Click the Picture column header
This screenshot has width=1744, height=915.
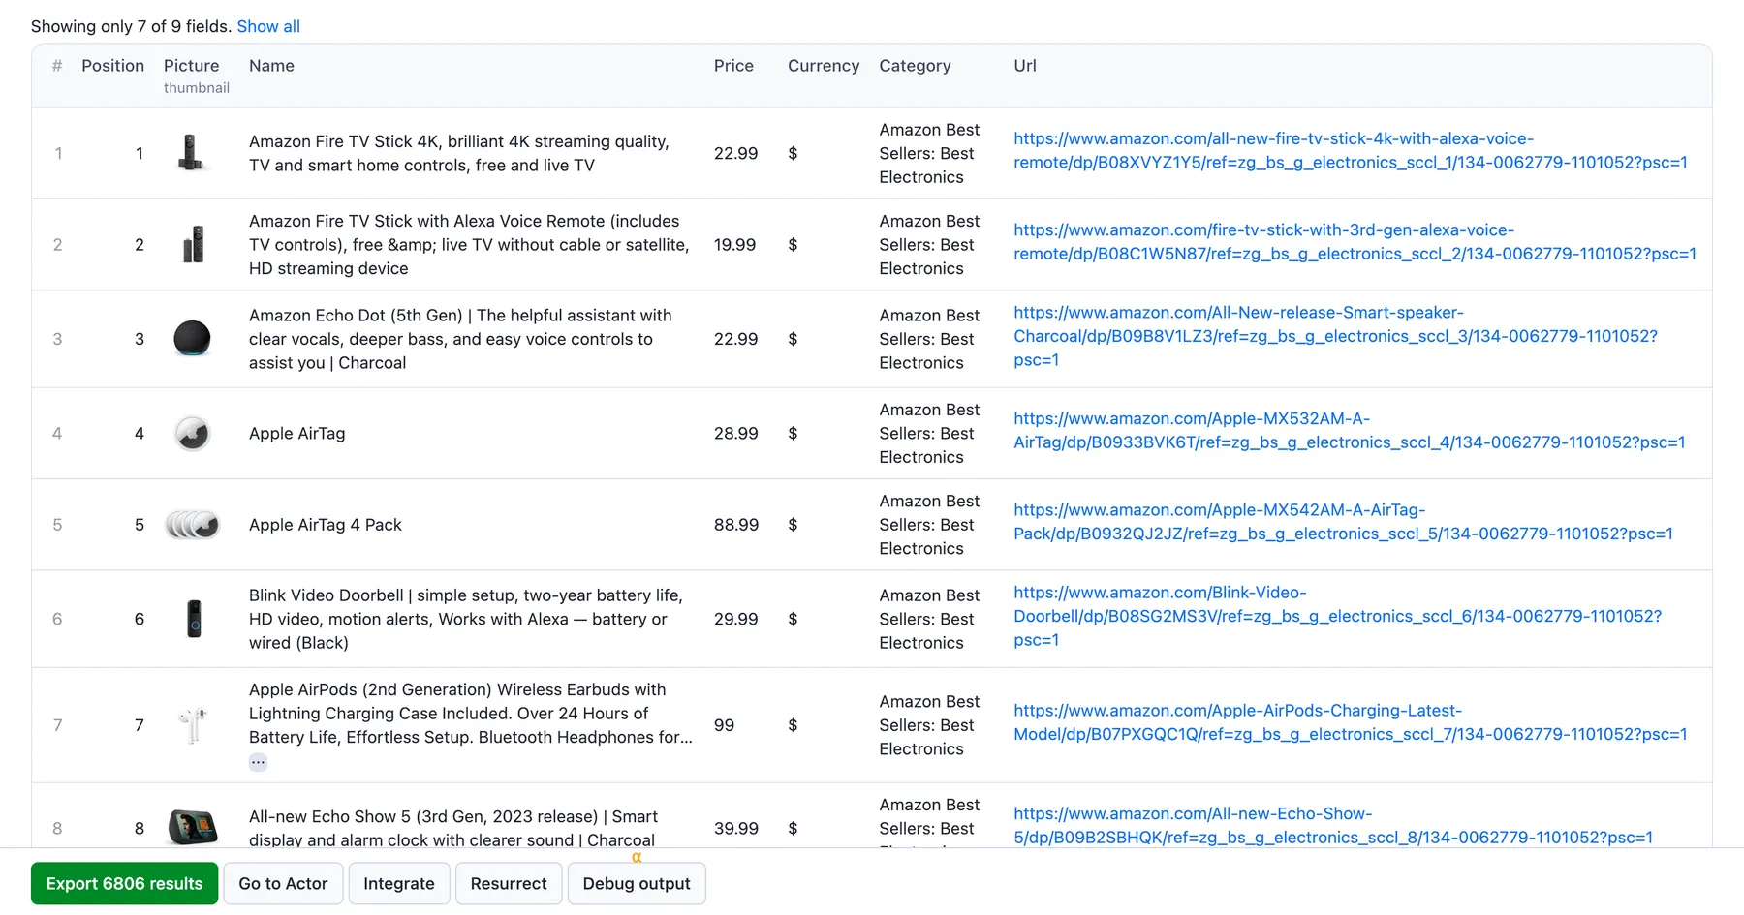click(191, 66)
